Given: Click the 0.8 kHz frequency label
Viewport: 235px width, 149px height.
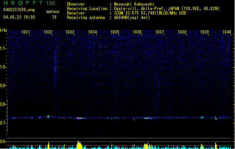Looking at the screenshot, I should point(3,104).
